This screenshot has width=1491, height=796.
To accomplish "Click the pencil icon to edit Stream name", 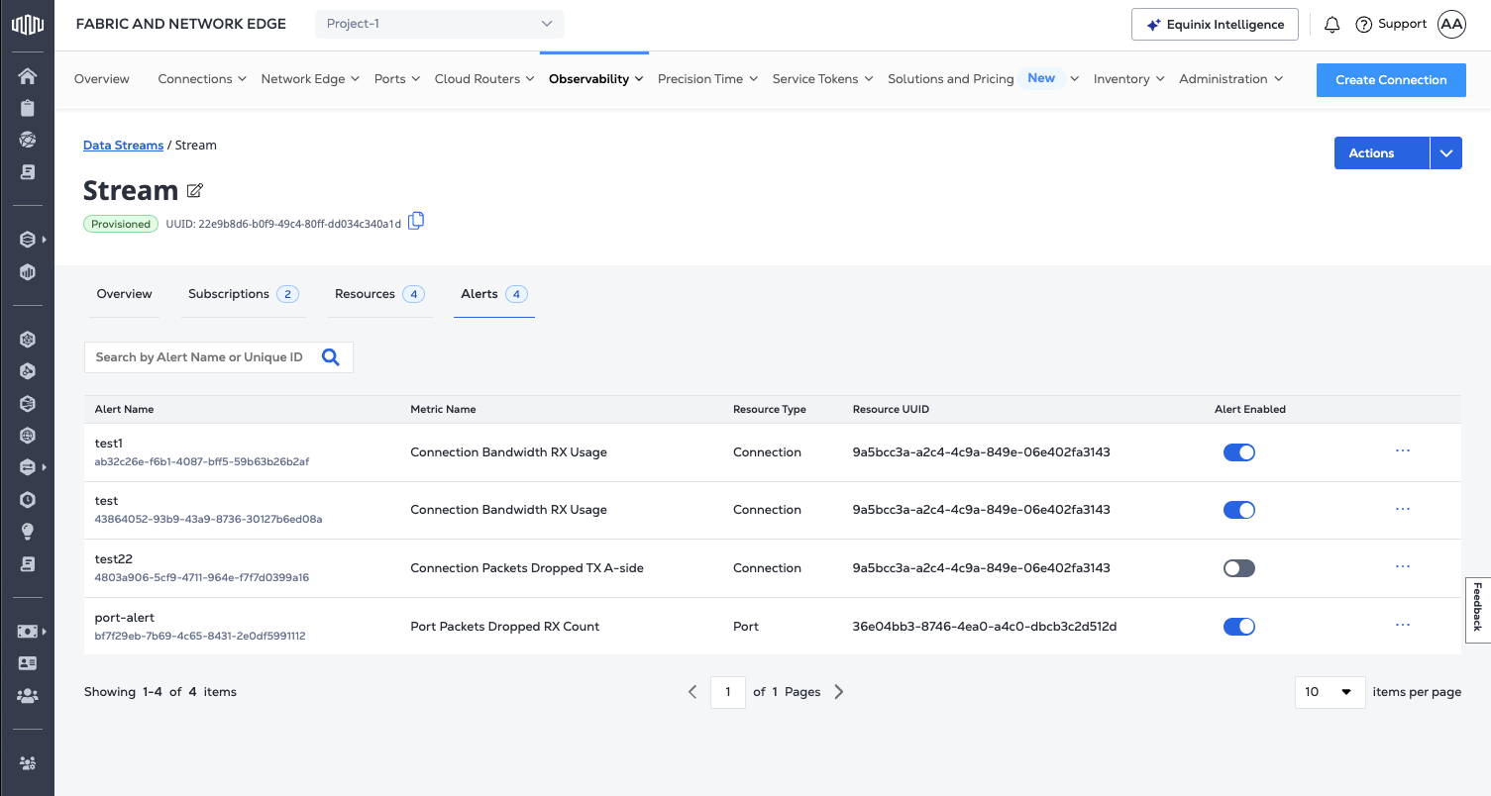I will tap(195, 191).
